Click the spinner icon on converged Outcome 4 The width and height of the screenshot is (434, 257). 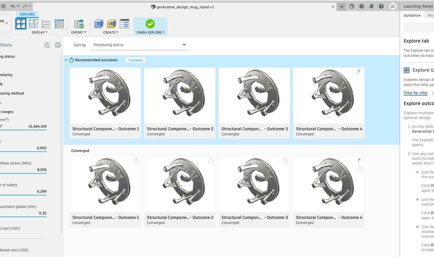pos(360,160)
